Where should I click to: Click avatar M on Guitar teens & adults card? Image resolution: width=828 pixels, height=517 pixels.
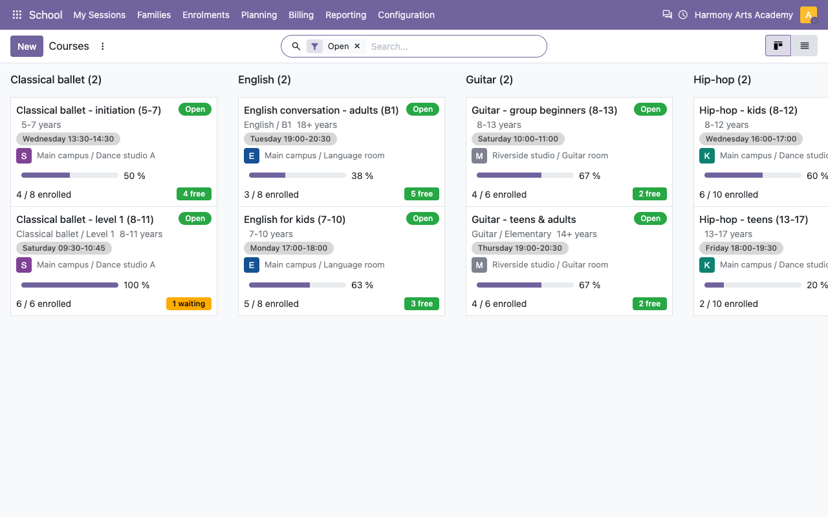[479, 265]
